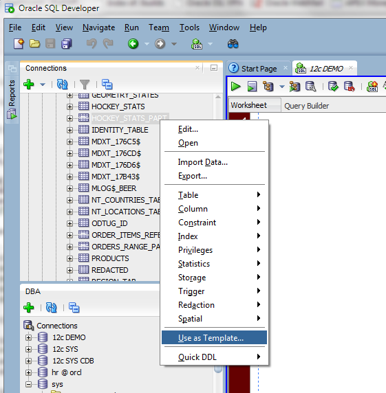The height and width of the screenshot is (393, 386).
Task: Open dropdown beside Forward navigation arrow
Action: click(174, 44)
